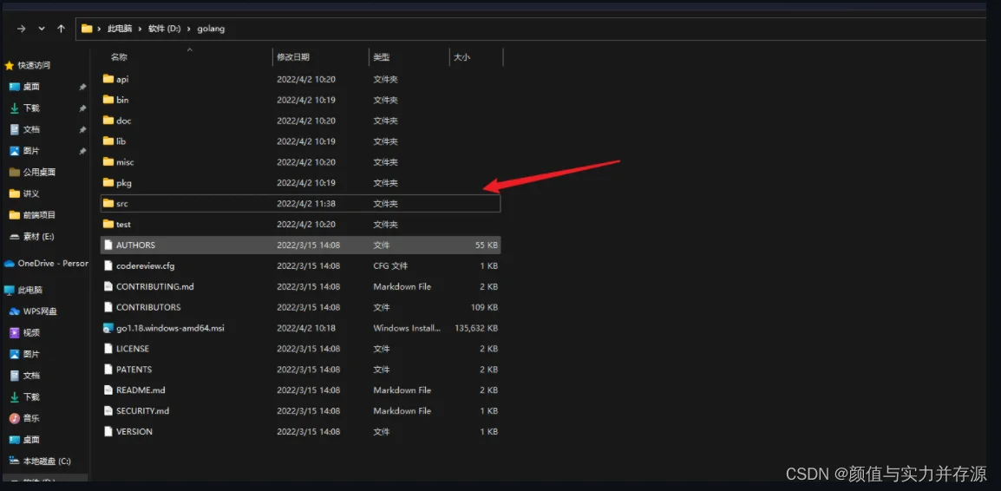Screen dimensions: 1001x491
Task: Select the README.md file icon
Action: 108,390
